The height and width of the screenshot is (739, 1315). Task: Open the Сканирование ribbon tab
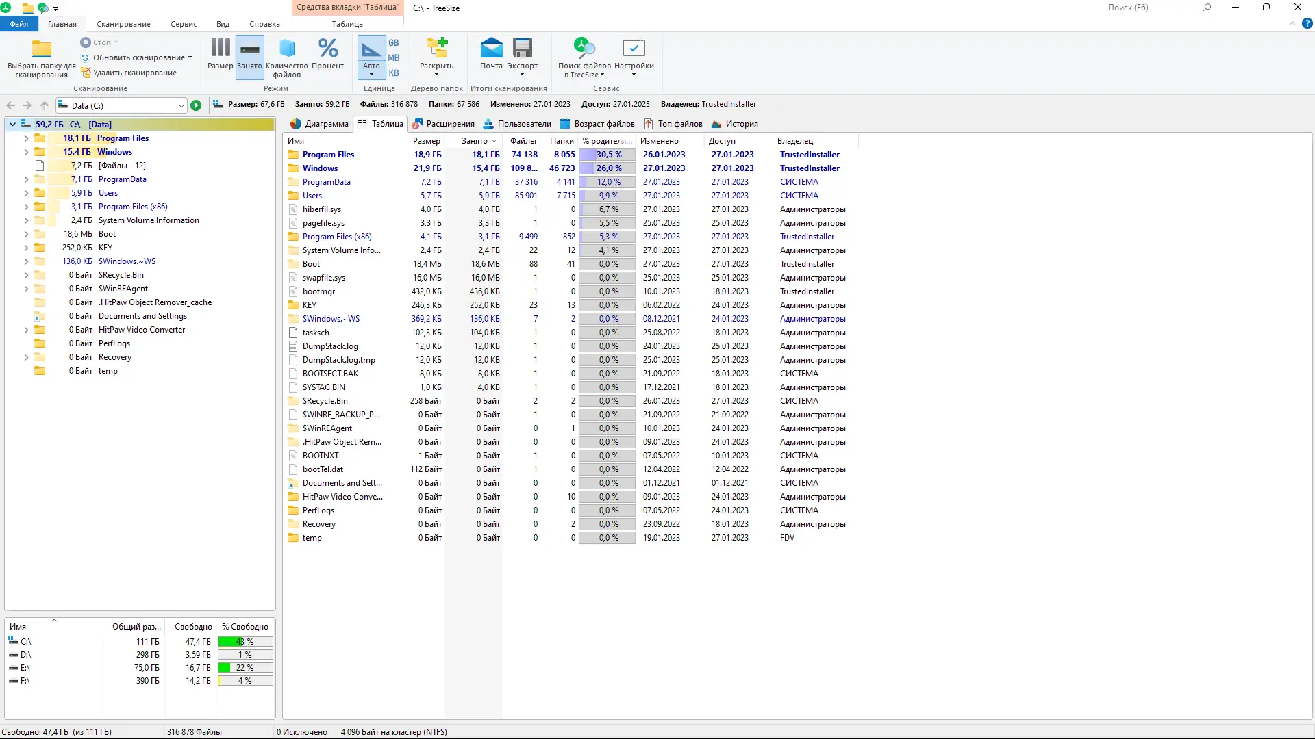pos(123,24)
